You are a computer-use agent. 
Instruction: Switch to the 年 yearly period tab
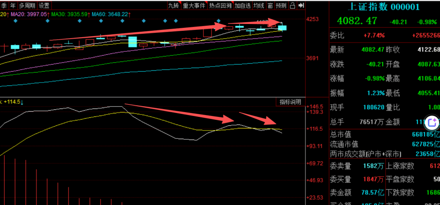point(13,6)
